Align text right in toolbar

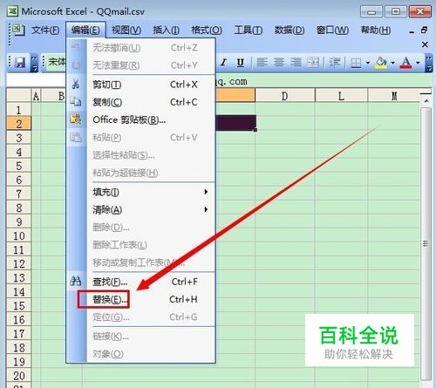pyautogui.click(x=296, y=62)
